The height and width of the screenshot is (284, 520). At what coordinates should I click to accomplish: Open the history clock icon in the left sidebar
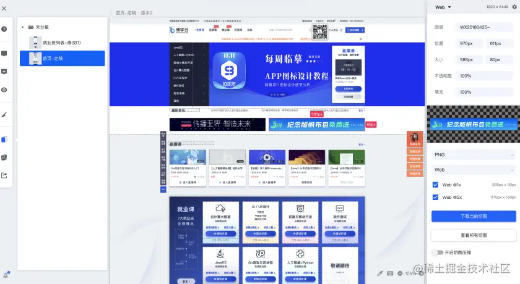[x=4, y=29]
